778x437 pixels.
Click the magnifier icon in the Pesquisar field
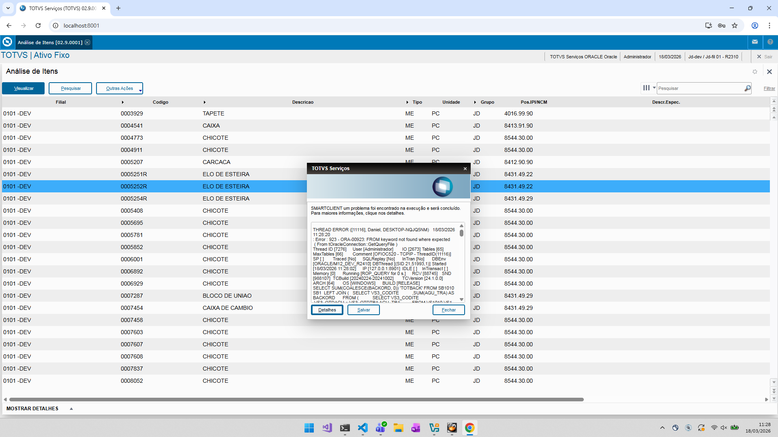click(747, 88)
